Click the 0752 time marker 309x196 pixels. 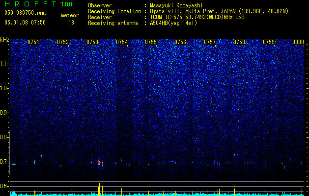63,42
